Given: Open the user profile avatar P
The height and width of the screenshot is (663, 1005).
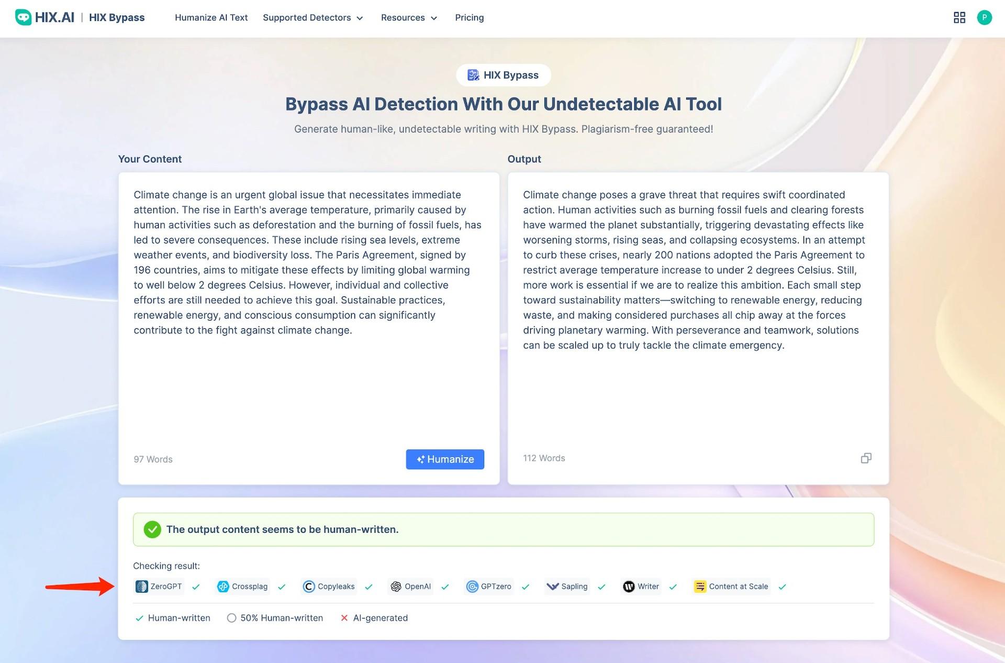Looking at the screenshot, I should tap(984, 17).
